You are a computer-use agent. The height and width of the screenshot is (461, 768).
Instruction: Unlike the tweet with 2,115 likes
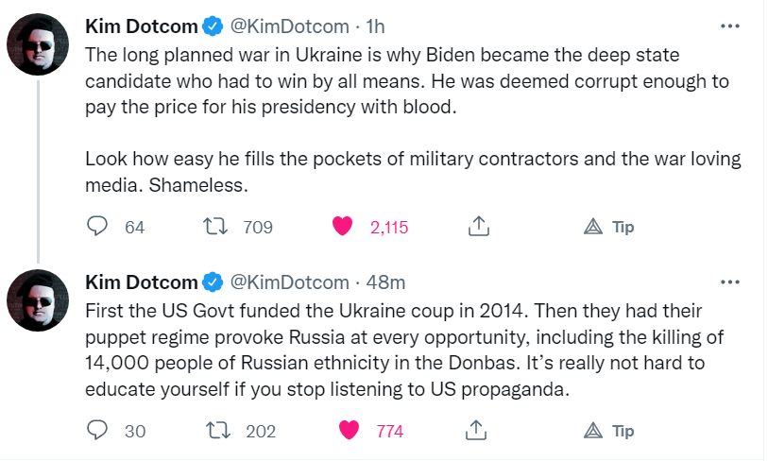tap(343, 227)
